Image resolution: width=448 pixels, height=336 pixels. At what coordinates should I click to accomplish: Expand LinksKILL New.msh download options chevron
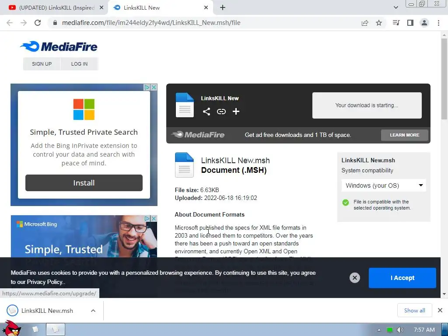click(93, 311)
